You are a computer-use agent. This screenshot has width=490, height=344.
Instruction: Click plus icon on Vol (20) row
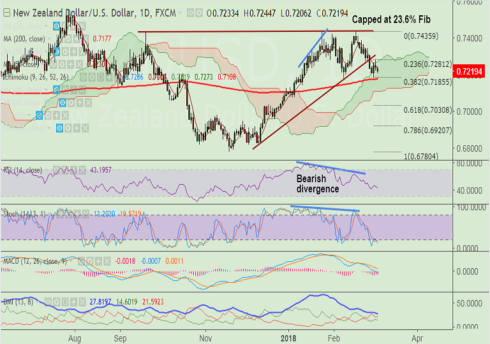[57, 115]
